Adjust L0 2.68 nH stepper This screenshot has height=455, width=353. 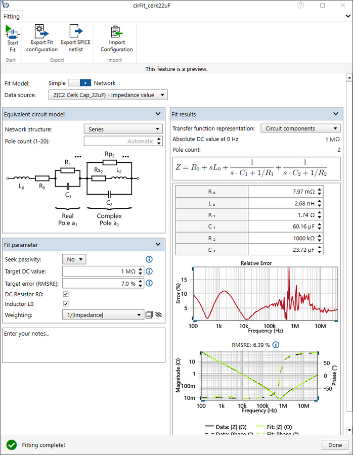click(x=320, y=203)
